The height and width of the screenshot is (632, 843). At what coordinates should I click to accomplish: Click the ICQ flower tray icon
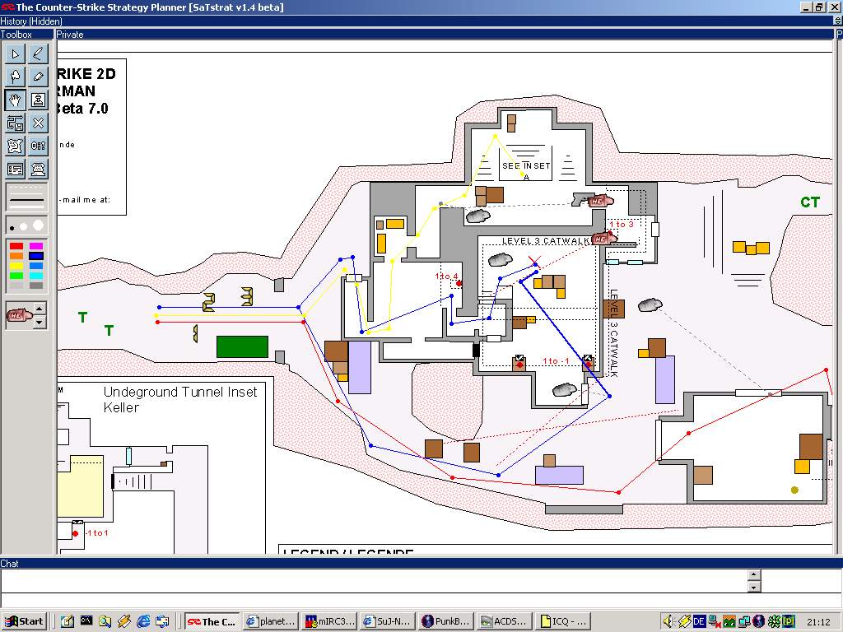pyautogui.click(x=774, y=621)
